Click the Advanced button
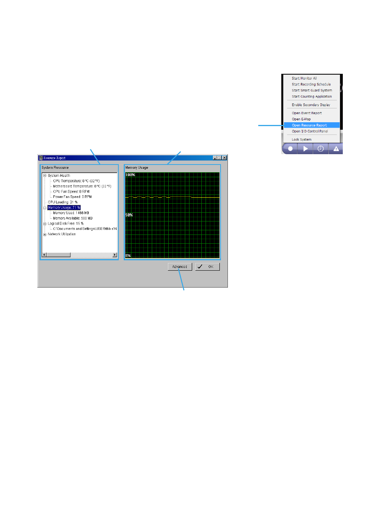This screenshot has width=367, height=519. point(180,267)
